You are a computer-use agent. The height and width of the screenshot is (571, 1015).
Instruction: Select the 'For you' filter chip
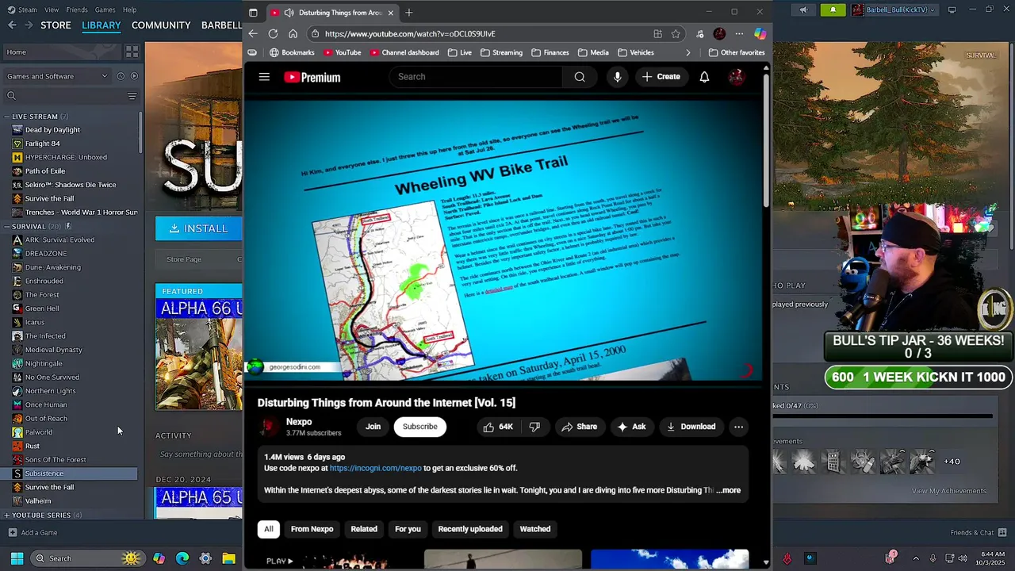click(x=408, y=529)
